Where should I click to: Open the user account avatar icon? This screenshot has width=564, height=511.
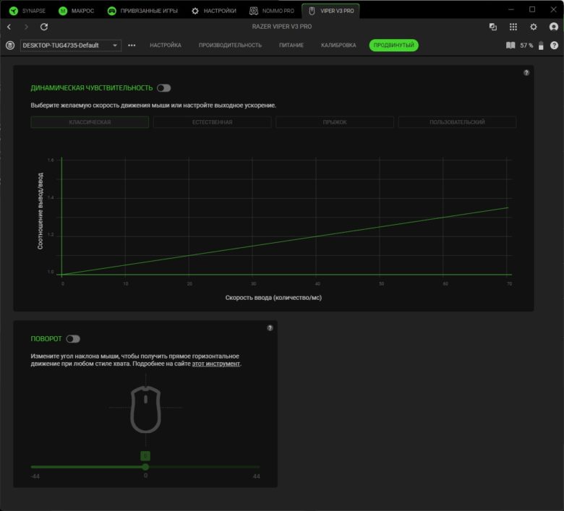(554, 27)
